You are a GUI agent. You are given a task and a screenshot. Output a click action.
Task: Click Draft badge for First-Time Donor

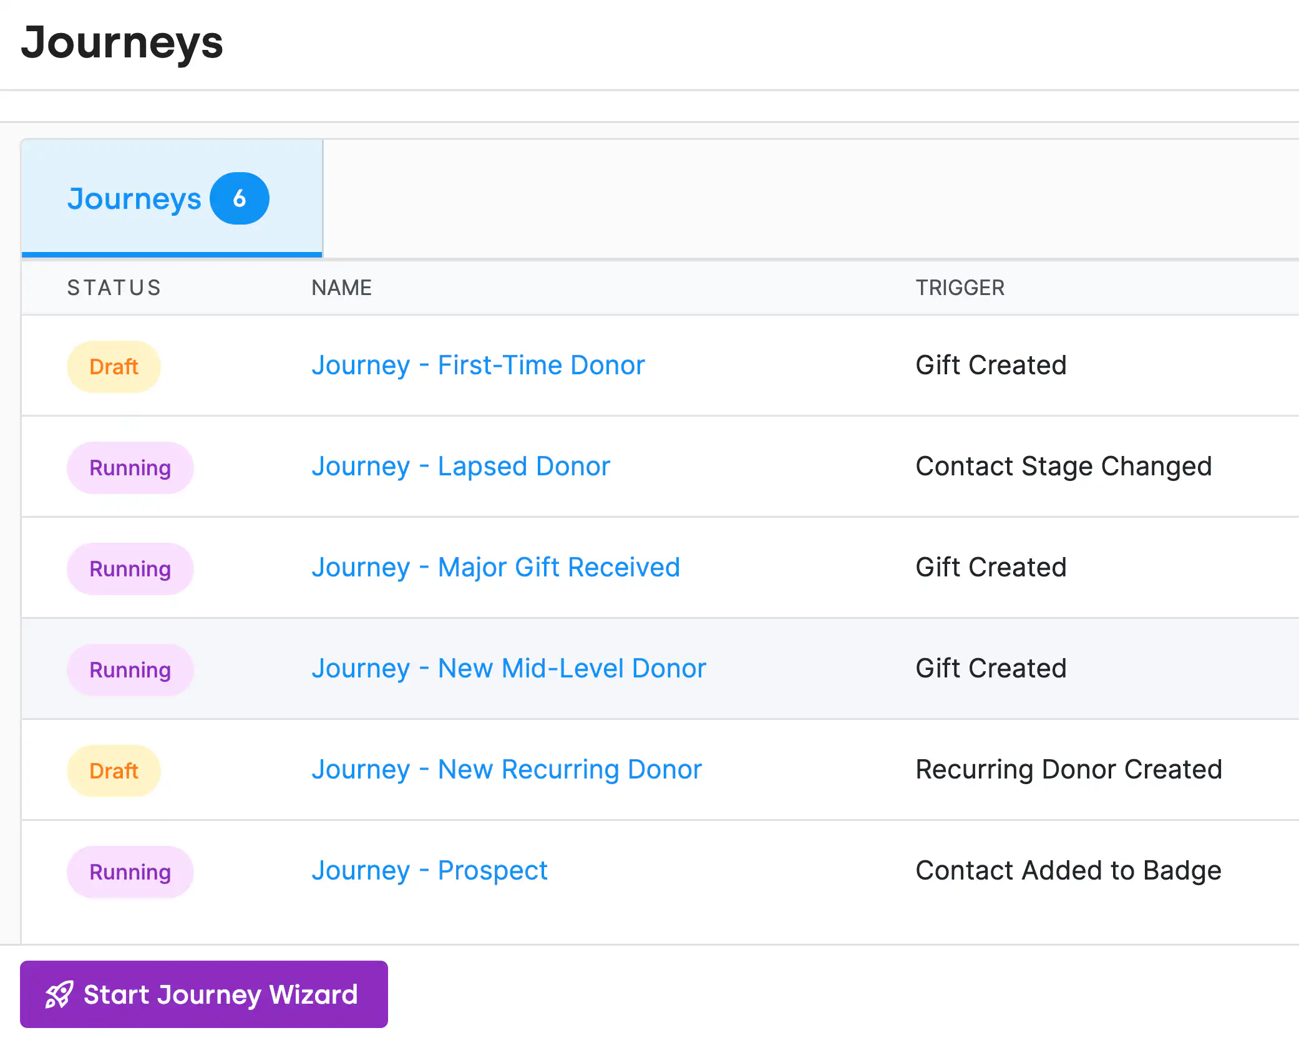pos(114,367)
